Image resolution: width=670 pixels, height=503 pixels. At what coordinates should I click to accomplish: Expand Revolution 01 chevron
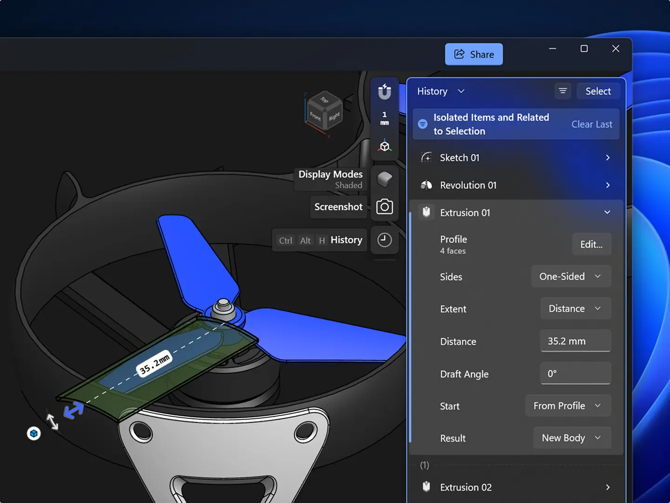608,185
